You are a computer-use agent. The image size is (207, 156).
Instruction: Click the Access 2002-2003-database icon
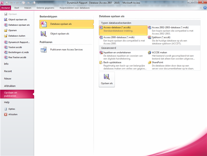coord(150,27)
